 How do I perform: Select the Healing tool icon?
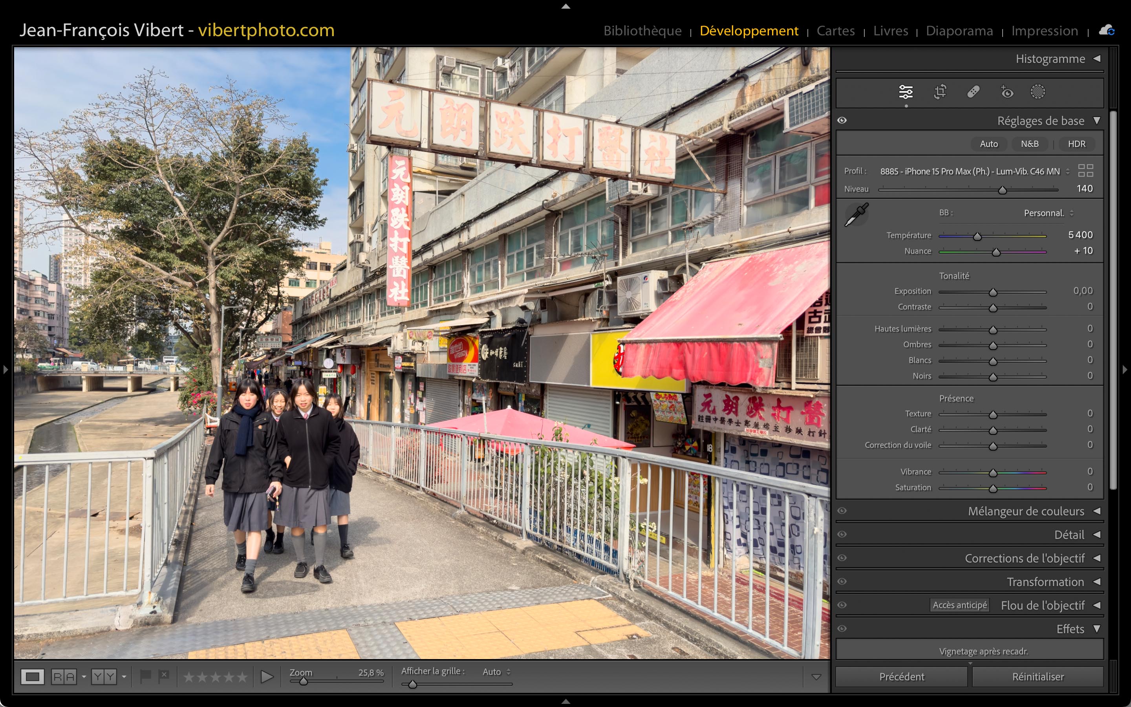tap(973, 92)
